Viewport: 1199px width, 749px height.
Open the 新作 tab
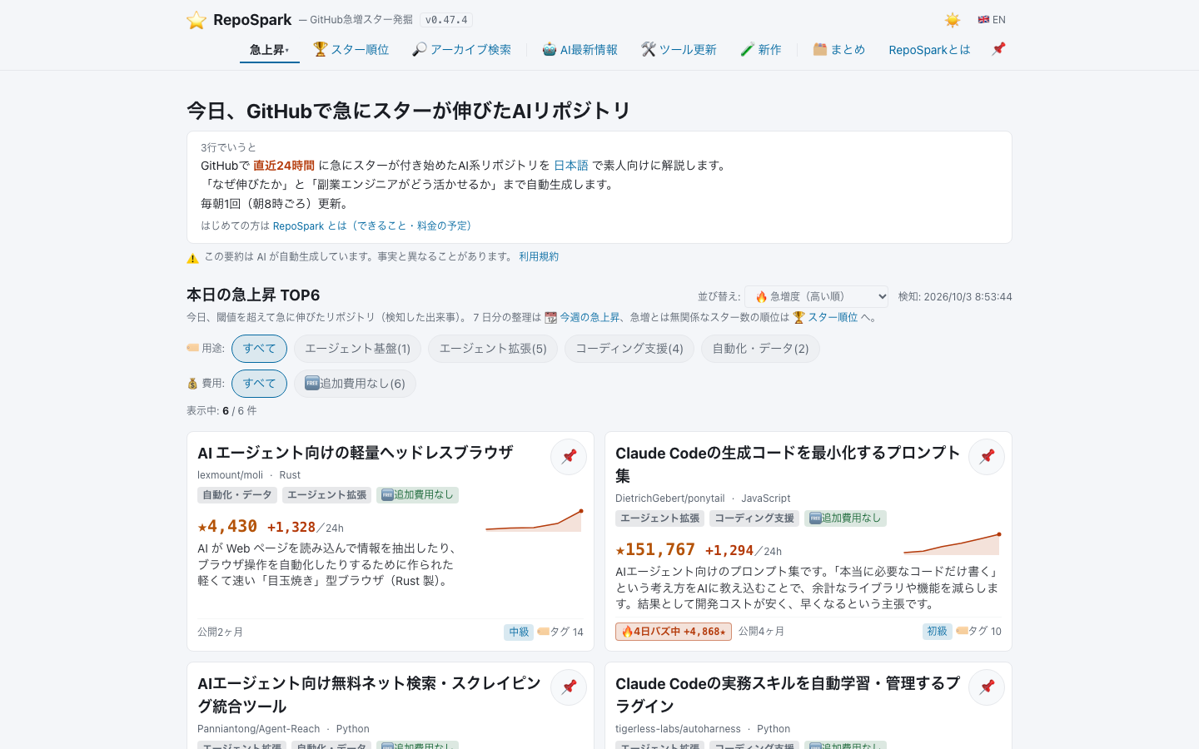(x=760, y=50)
